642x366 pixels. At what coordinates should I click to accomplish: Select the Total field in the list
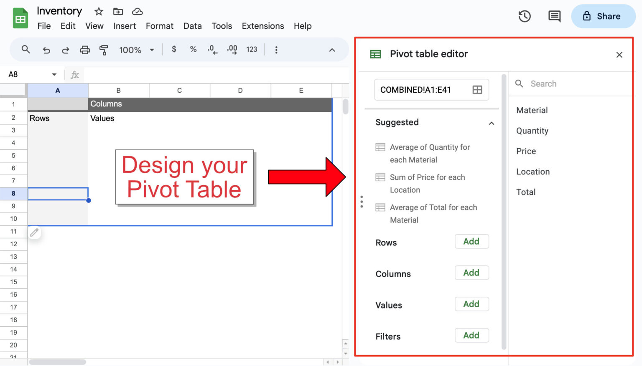(x=526, y=192)
